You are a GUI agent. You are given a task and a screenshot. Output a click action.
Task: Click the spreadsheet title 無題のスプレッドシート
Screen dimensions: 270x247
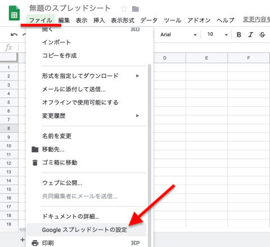[70, 8]
